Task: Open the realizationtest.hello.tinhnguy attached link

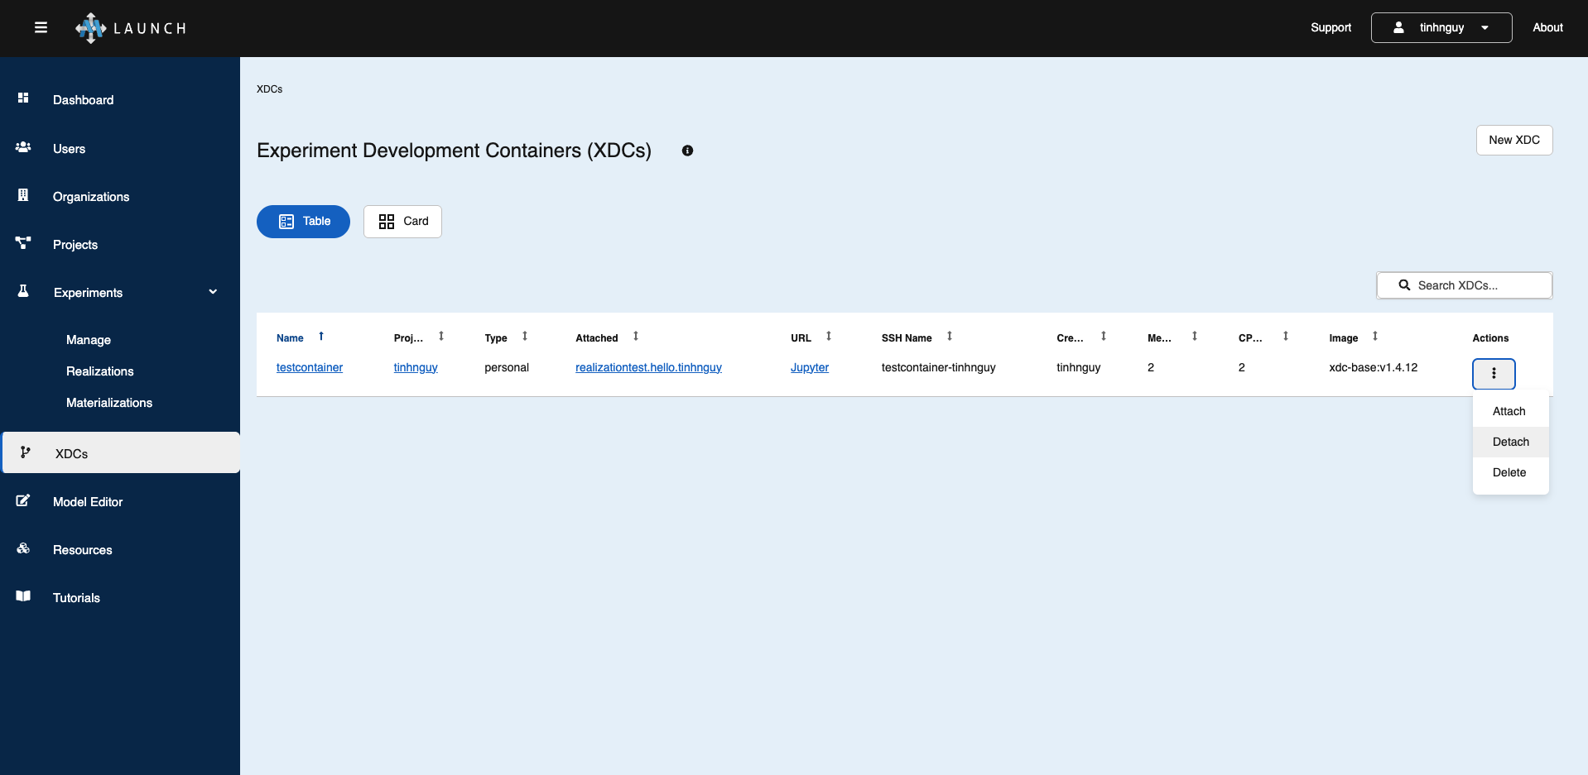Action: tap(648, 367)
